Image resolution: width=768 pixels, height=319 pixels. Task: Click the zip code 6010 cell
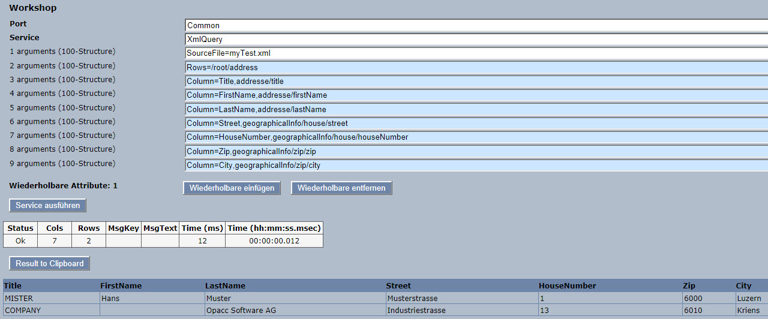(709, 310)
